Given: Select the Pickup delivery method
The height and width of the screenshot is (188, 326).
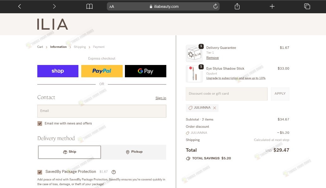Looking at the screenshot, I should tap(134, 152).
